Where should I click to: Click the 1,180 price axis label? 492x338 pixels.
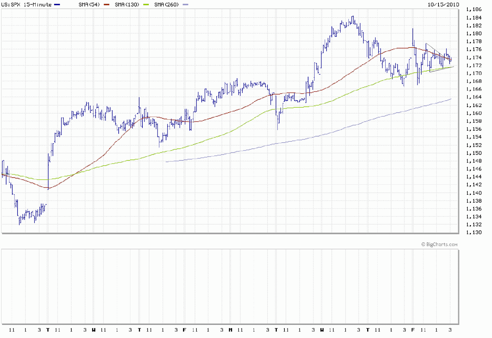tap(474, 34)
